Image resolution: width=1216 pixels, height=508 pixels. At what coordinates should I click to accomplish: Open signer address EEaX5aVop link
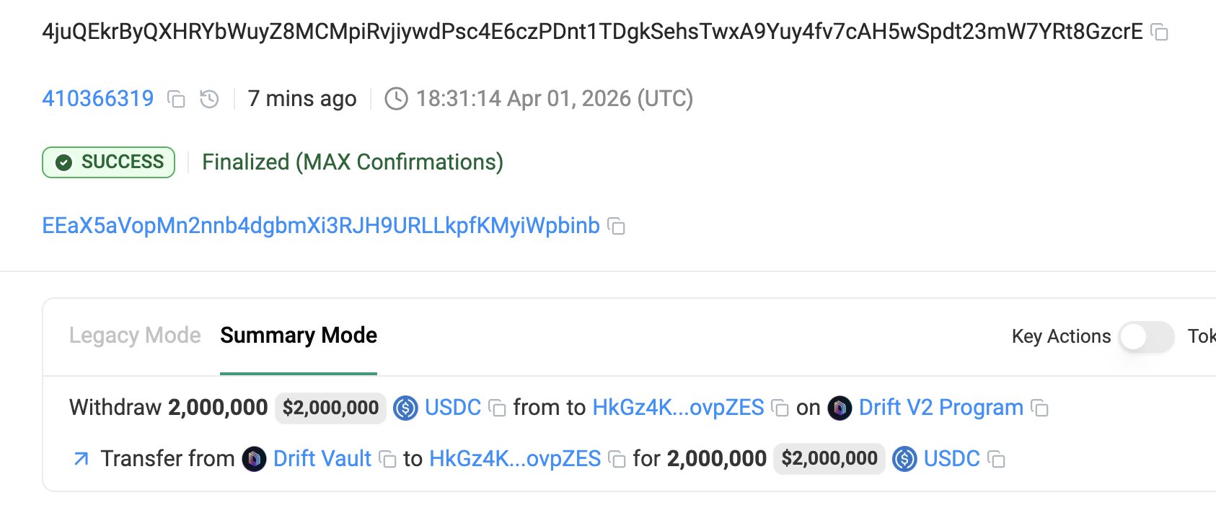click(x=321, y=226)
